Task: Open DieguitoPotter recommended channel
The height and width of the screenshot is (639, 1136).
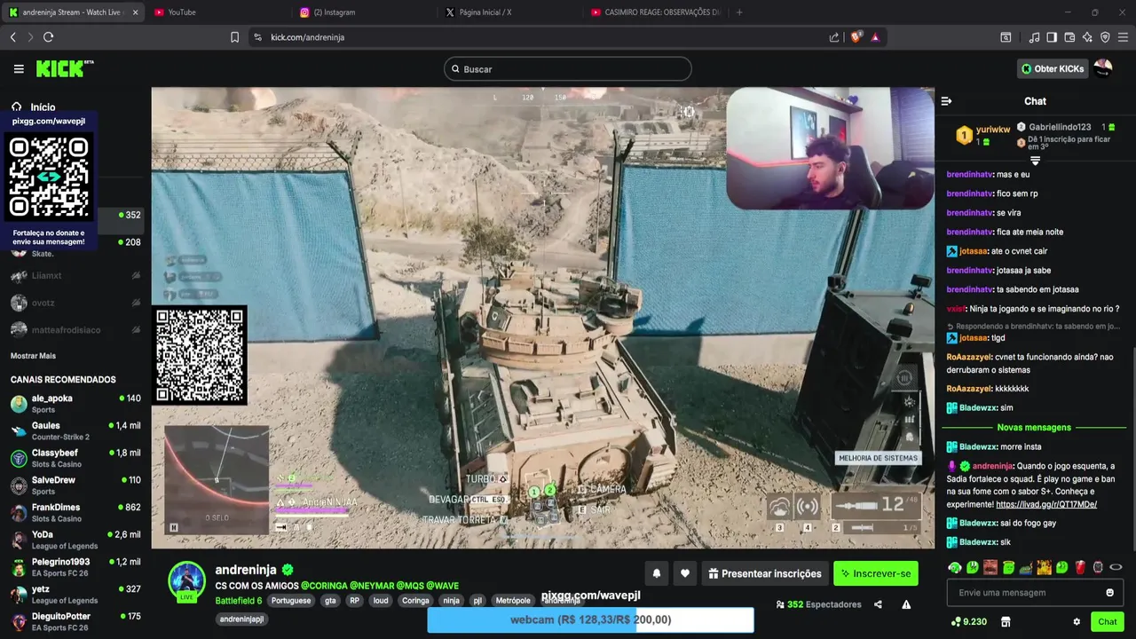Action: point(75,622)
